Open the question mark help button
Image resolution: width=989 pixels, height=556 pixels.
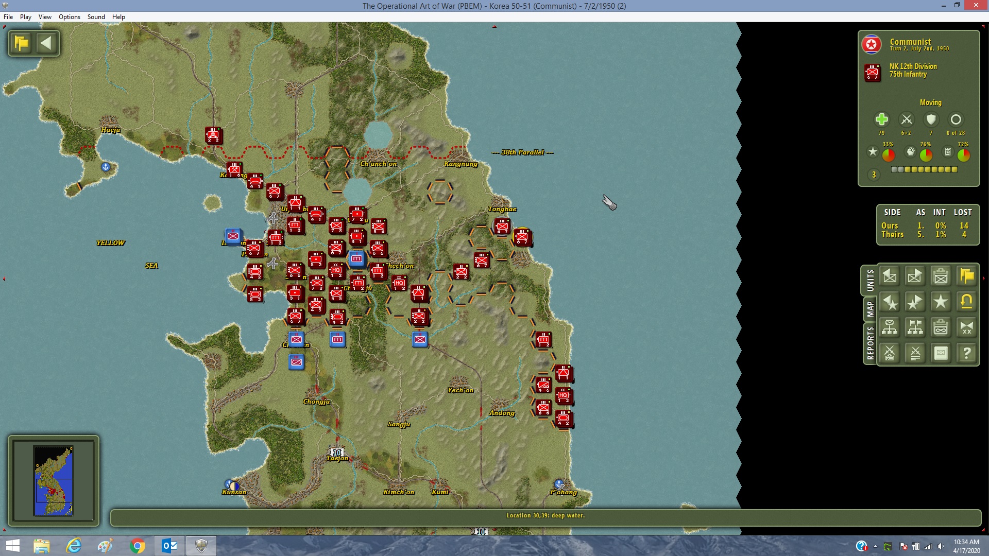(x=967, y=353)
